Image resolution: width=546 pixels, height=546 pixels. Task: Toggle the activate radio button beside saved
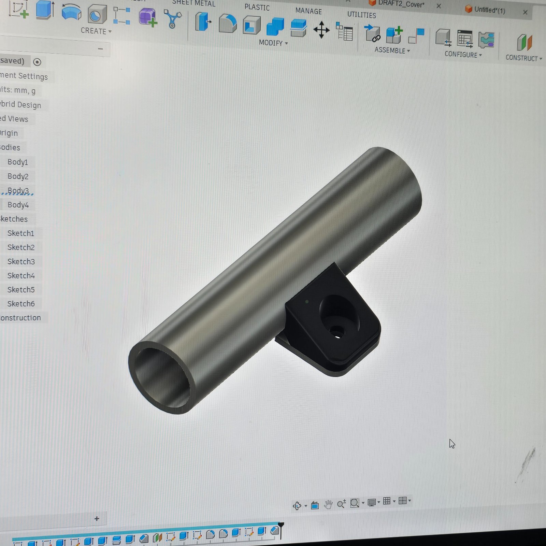(37, 62)
